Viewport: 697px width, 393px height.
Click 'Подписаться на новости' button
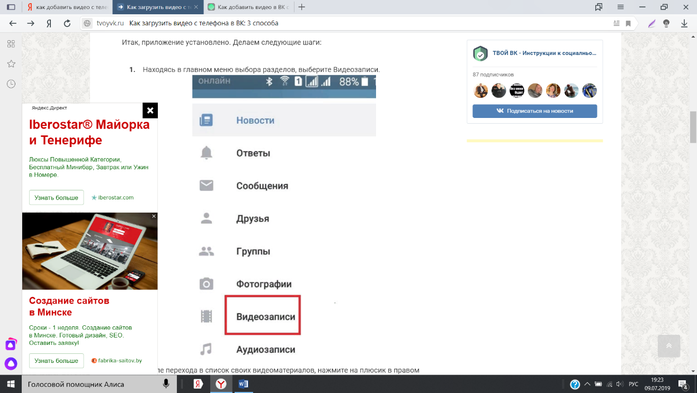point(535,111)
